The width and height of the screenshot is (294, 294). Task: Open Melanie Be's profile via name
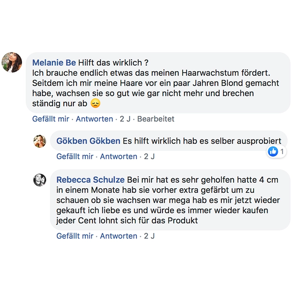point(54,63)
